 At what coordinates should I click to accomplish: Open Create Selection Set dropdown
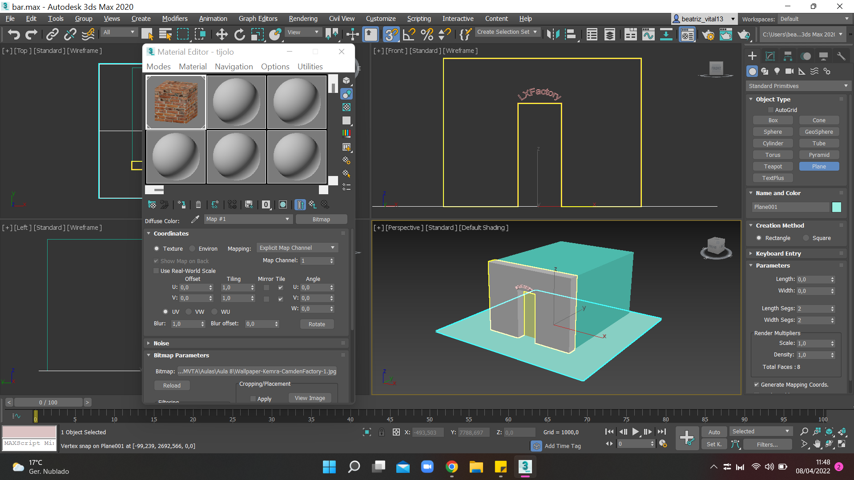pyautogui.click(x=507, y=32)
